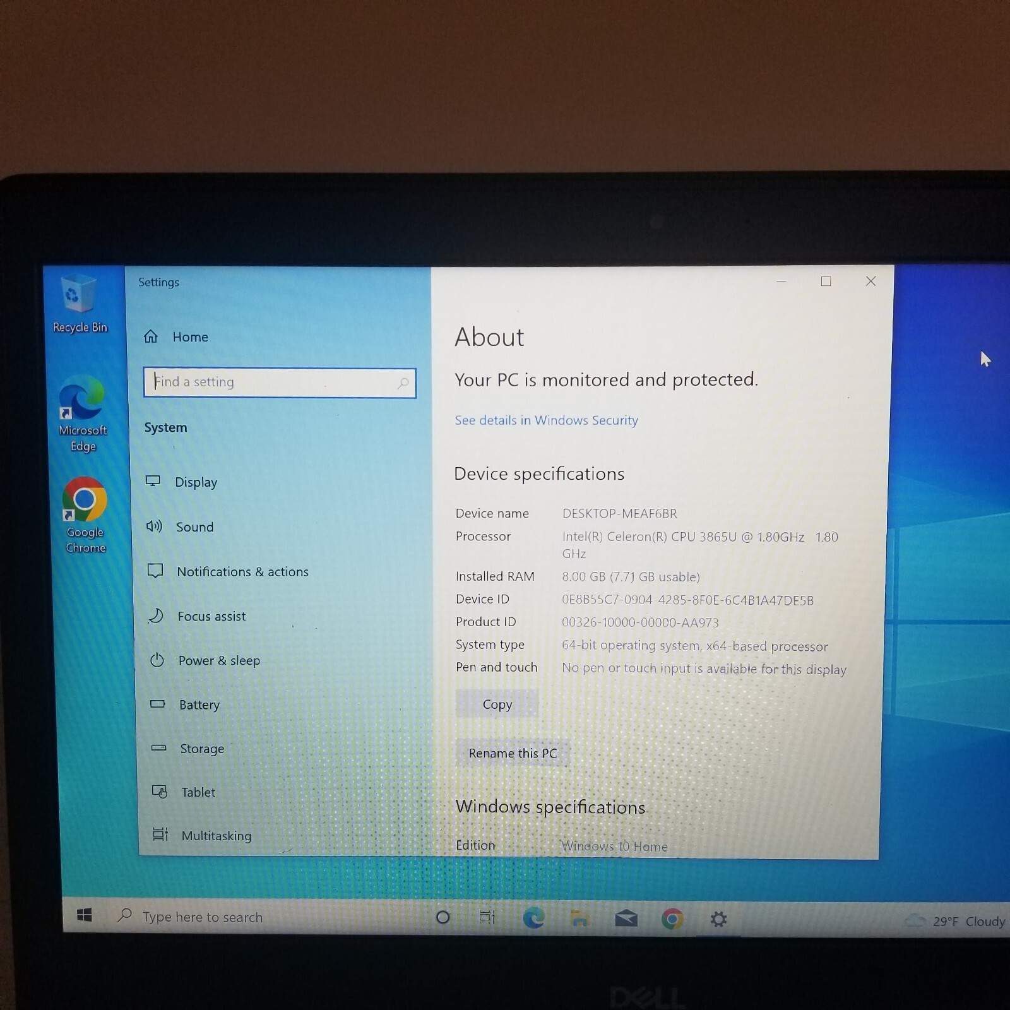Click the Rename this PC button
This screenshot has height=1010, width=1010.
pos(513,752)
